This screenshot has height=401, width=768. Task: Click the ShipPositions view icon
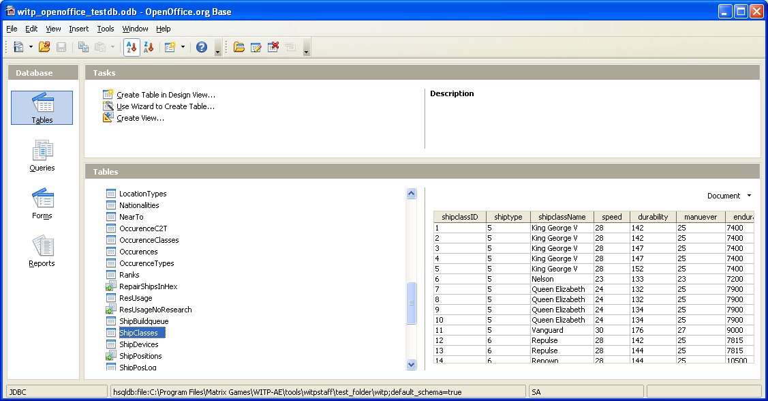click(111, 356)
